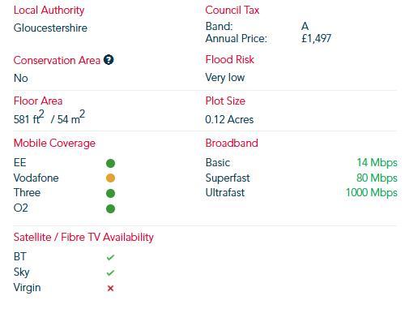405x326 pixels.
Task: Click the £1,497 annual price value
Action: click(316, 38)
